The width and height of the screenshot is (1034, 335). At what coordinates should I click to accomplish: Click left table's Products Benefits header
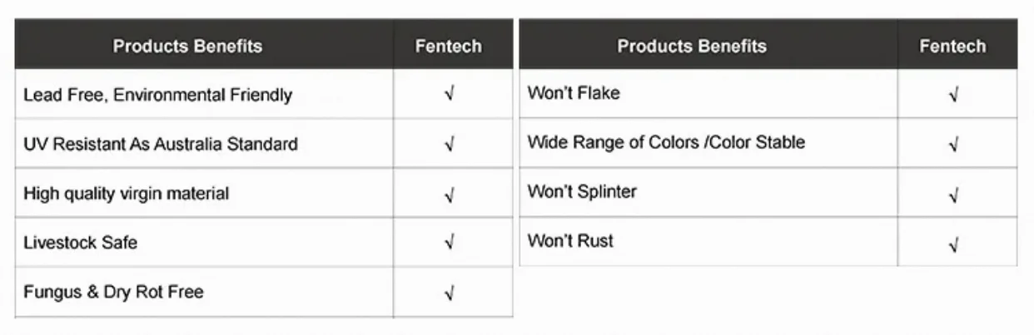tap(187, 47)
